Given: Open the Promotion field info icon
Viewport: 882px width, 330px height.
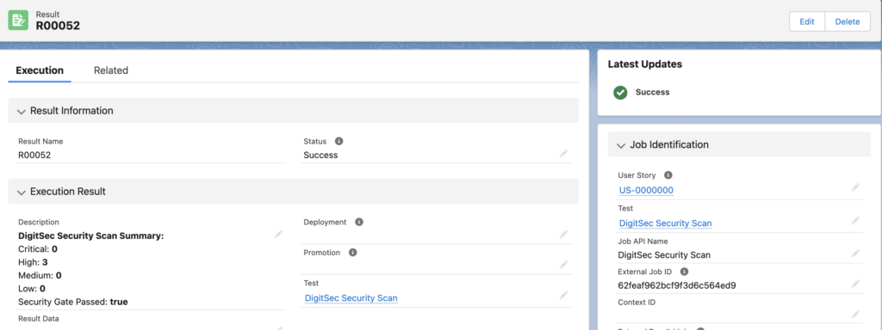Looking at the screenshot, I should coord(352,253).
